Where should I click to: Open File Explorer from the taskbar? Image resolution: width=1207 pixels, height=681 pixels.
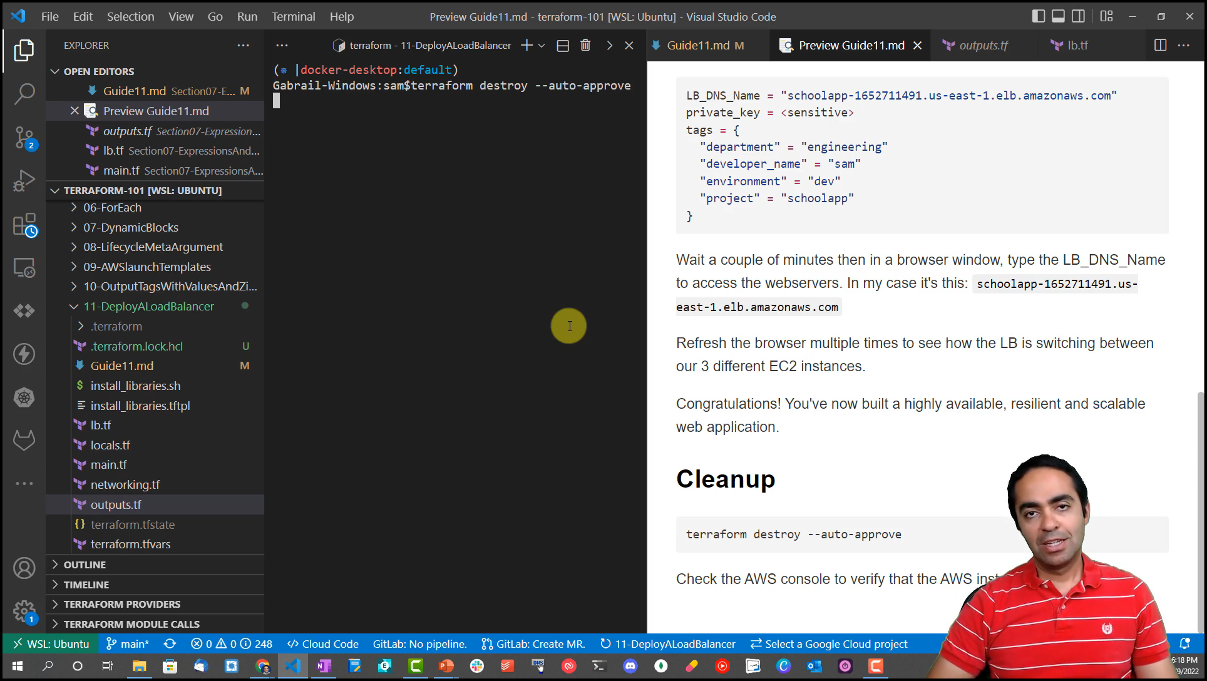point(139,666)
